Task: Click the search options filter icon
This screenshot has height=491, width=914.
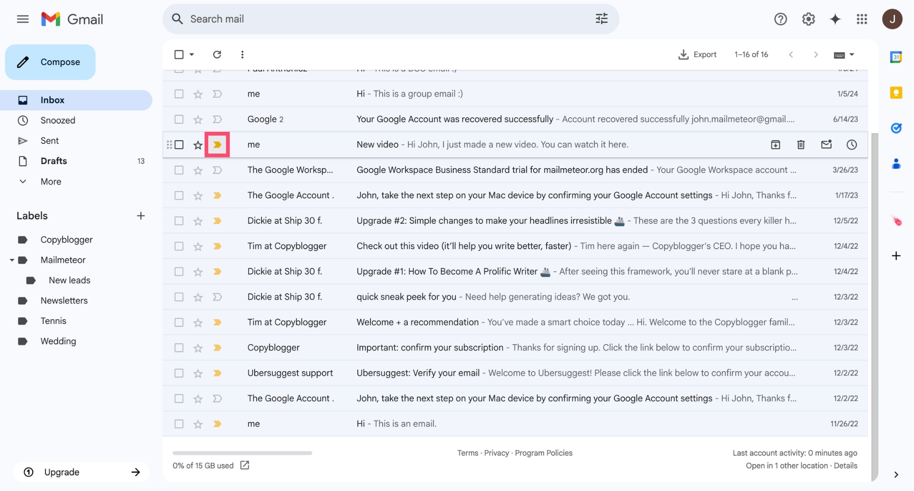Action: tap(601, 19)
